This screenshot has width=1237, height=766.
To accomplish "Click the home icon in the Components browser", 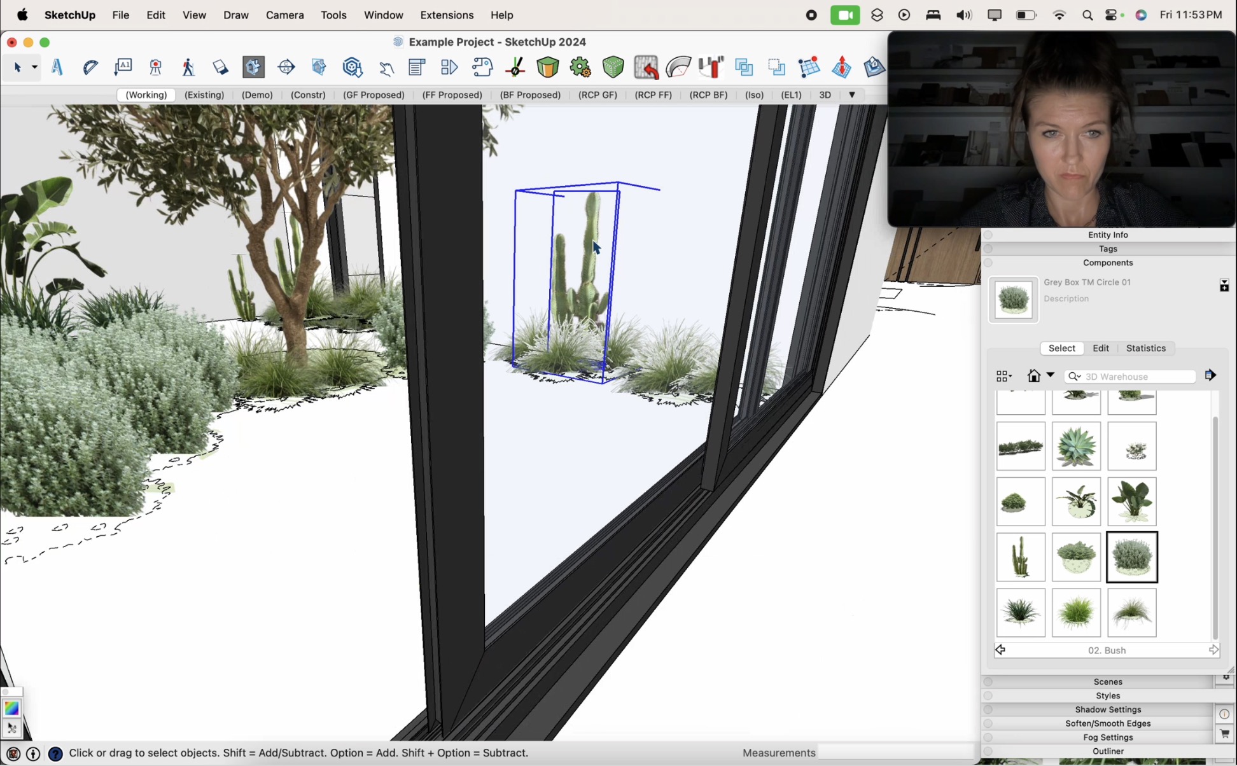I will pos(1034,375).
